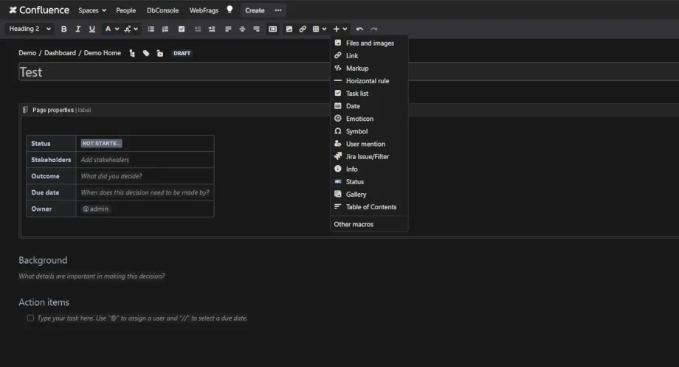Open the Demo breadcrumb link
679x367 pixels.
(27, 53)
